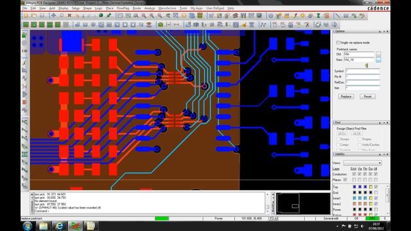The height and width of the screenshot is (231, 411).
Task: Click the New padstack name field
Action: click(x=359, y=60)
